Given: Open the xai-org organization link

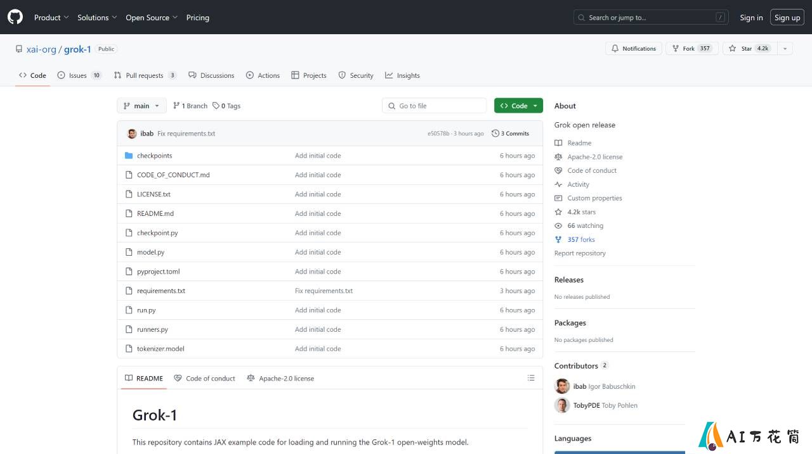Looking at the screenshot, I should tap(41, 49).
